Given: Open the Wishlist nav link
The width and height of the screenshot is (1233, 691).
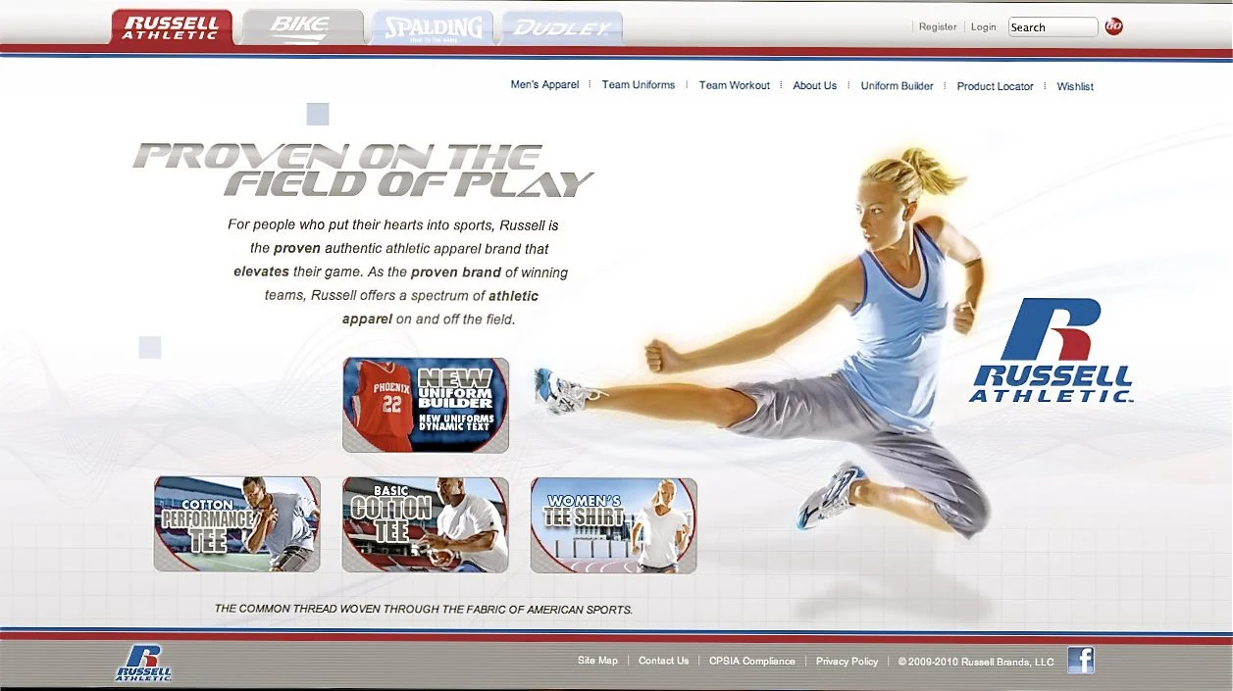Looking at the screenshot, I should coord(1075,86).
